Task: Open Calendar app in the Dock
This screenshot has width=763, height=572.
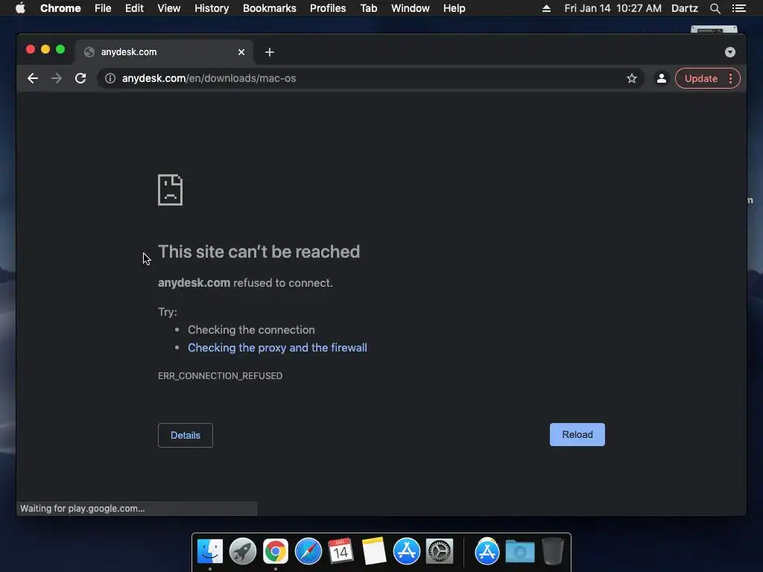Action: (341, 551)
